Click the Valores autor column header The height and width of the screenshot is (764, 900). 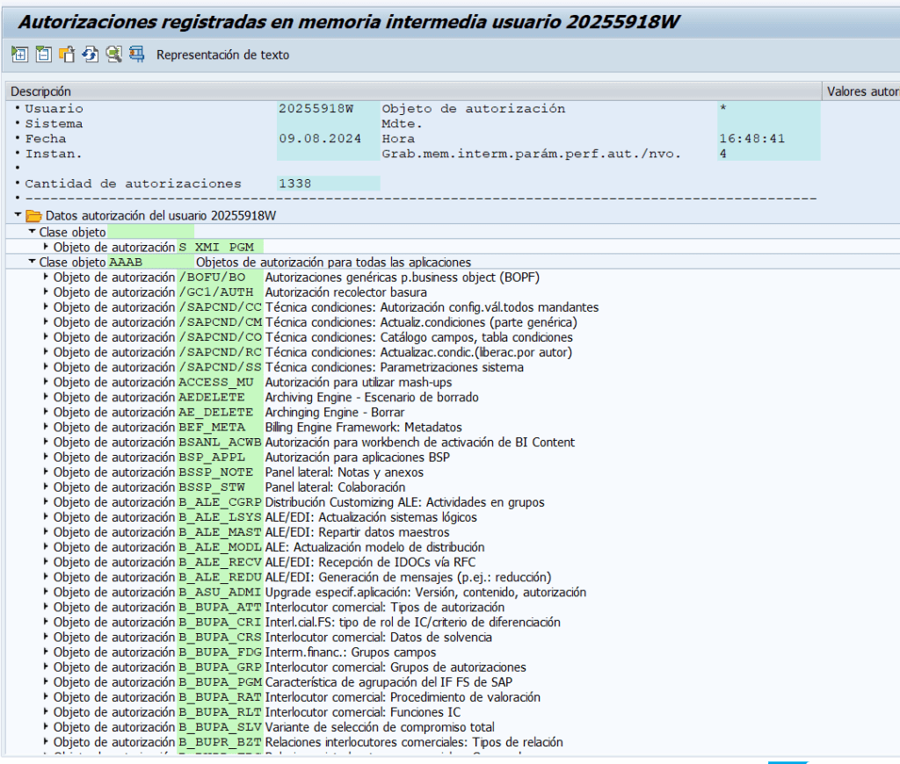tap(861, 91)
